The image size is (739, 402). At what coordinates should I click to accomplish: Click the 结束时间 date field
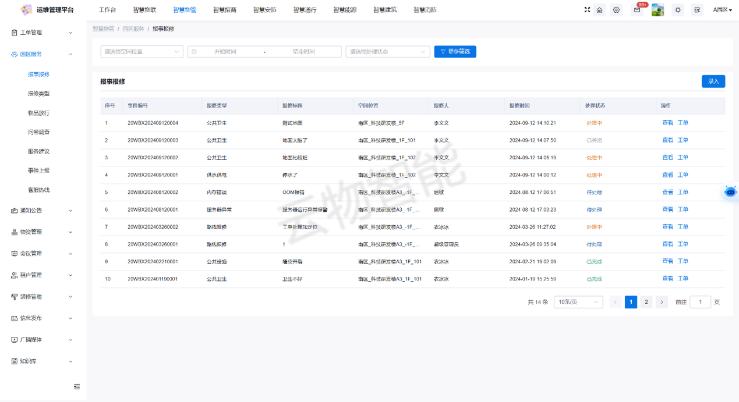point(303,52)
